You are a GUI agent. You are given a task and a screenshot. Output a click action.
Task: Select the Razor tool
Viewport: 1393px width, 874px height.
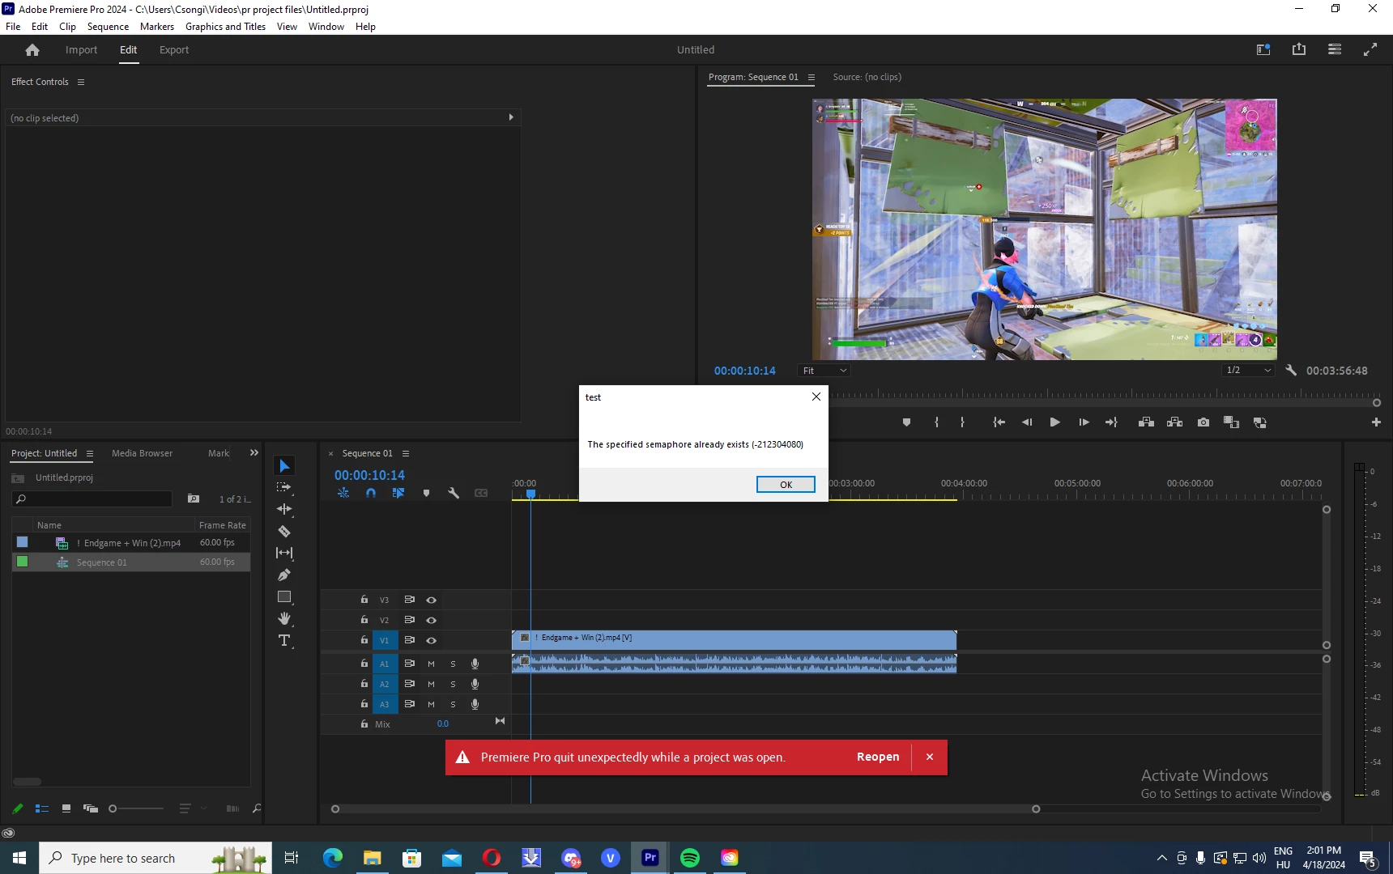coord(284,531)
